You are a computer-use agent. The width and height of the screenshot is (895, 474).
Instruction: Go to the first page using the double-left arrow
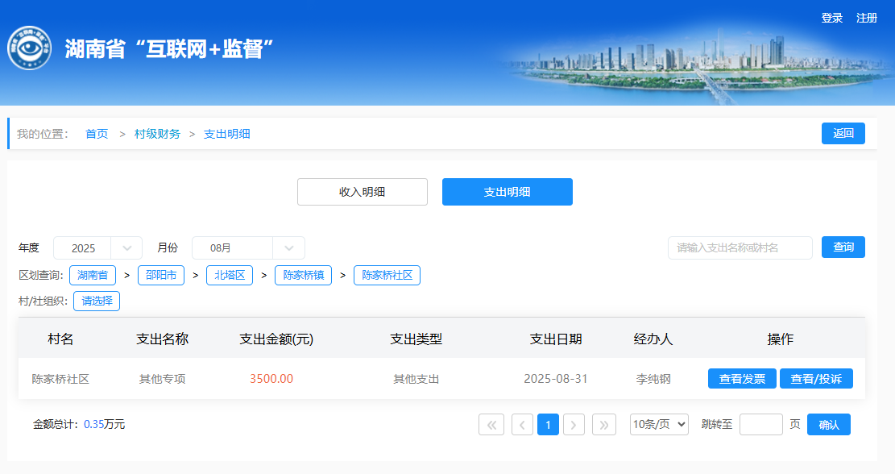tap(491, 424)
